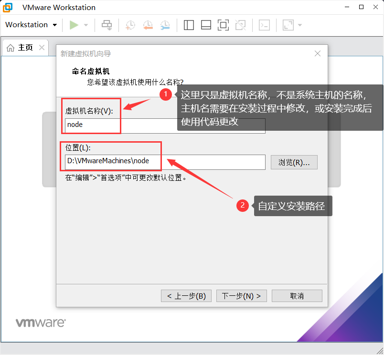The width and height of the screenshot is (384, 355).
Task: Show the thumbnail bar
Action: pyautogui.click(x=206, y=25)
